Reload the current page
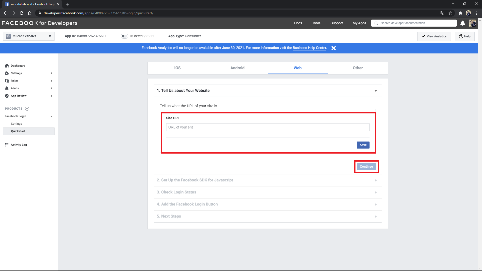The image size is (482, 271). tap(22, 13)
